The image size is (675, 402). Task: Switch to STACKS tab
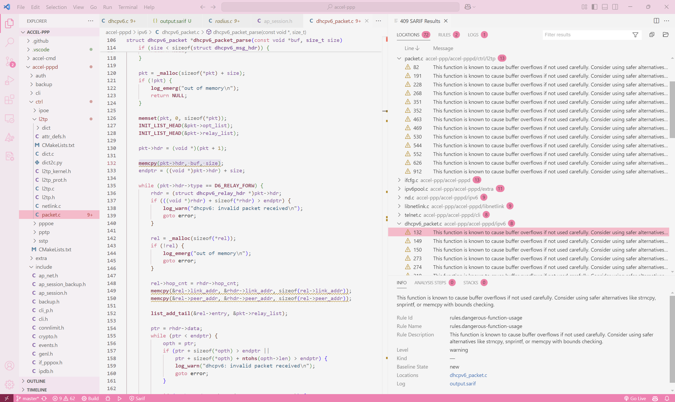475,283
